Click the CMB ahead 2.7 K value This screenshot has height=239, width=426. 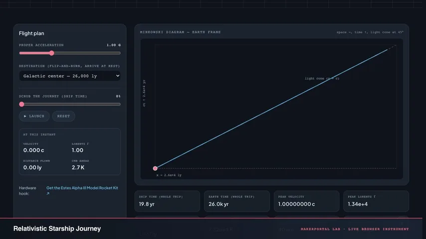[78, 167]
